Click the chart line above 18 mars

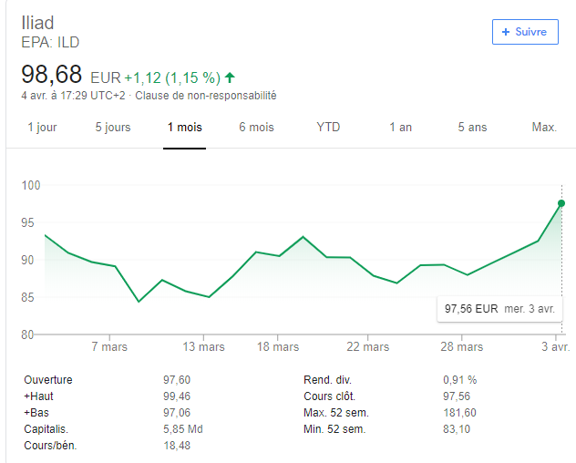click(278, 256)
